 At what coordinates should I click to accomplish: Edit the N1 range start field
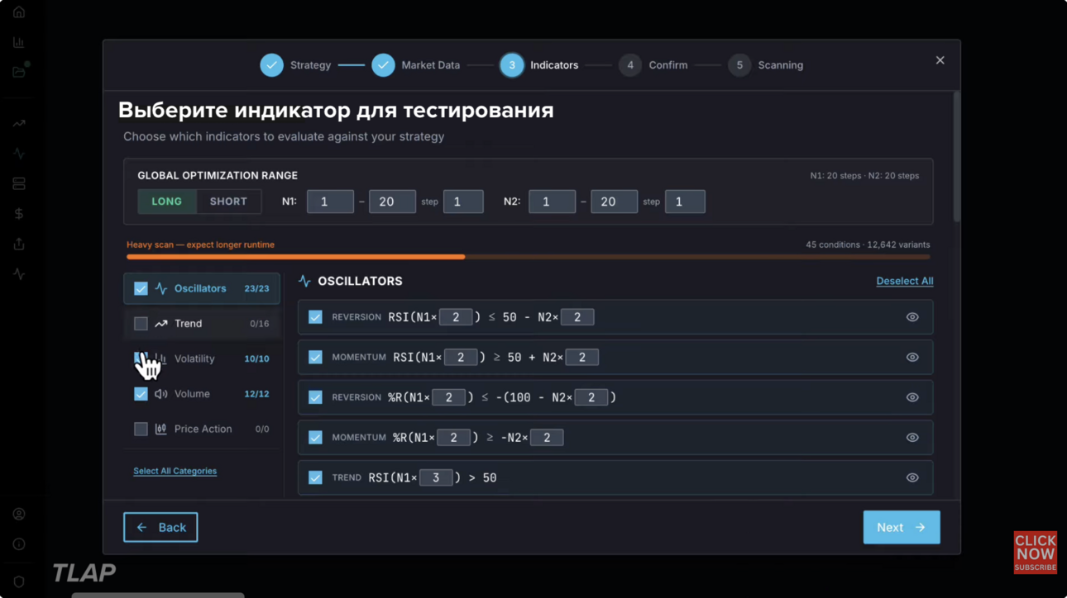tap(330, 202)
